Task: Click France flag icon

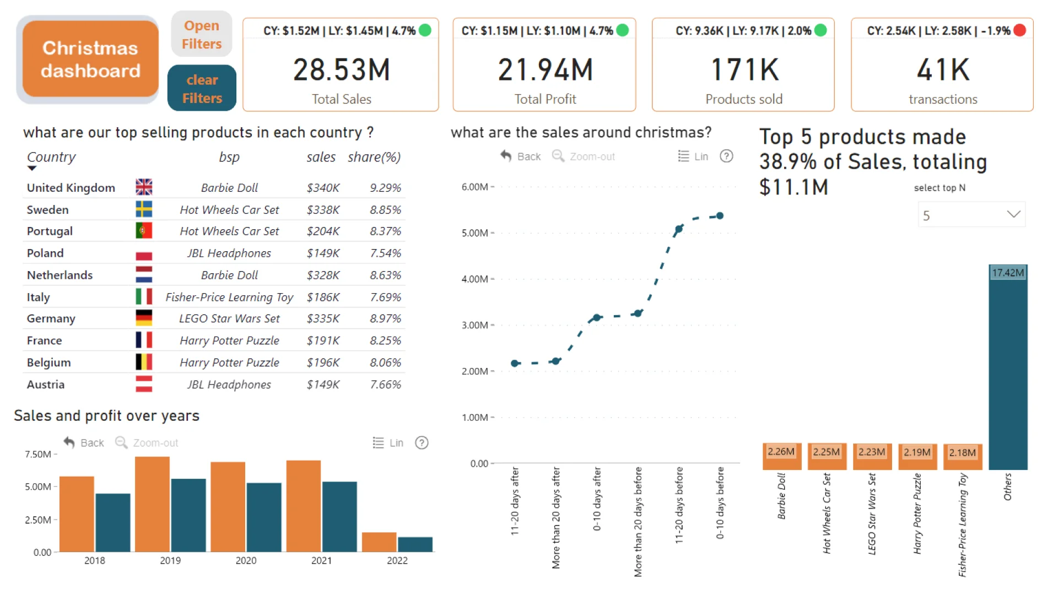Action: (144, 340)
